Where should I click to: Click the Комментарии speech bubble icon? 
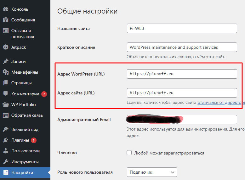[6, 94]
